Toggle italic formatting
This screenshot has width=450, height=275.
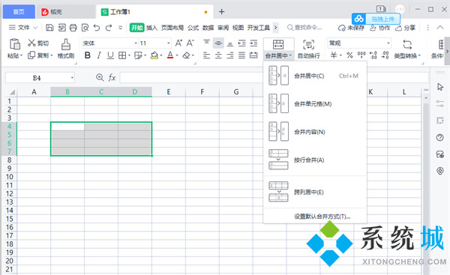tap(99, 55)
